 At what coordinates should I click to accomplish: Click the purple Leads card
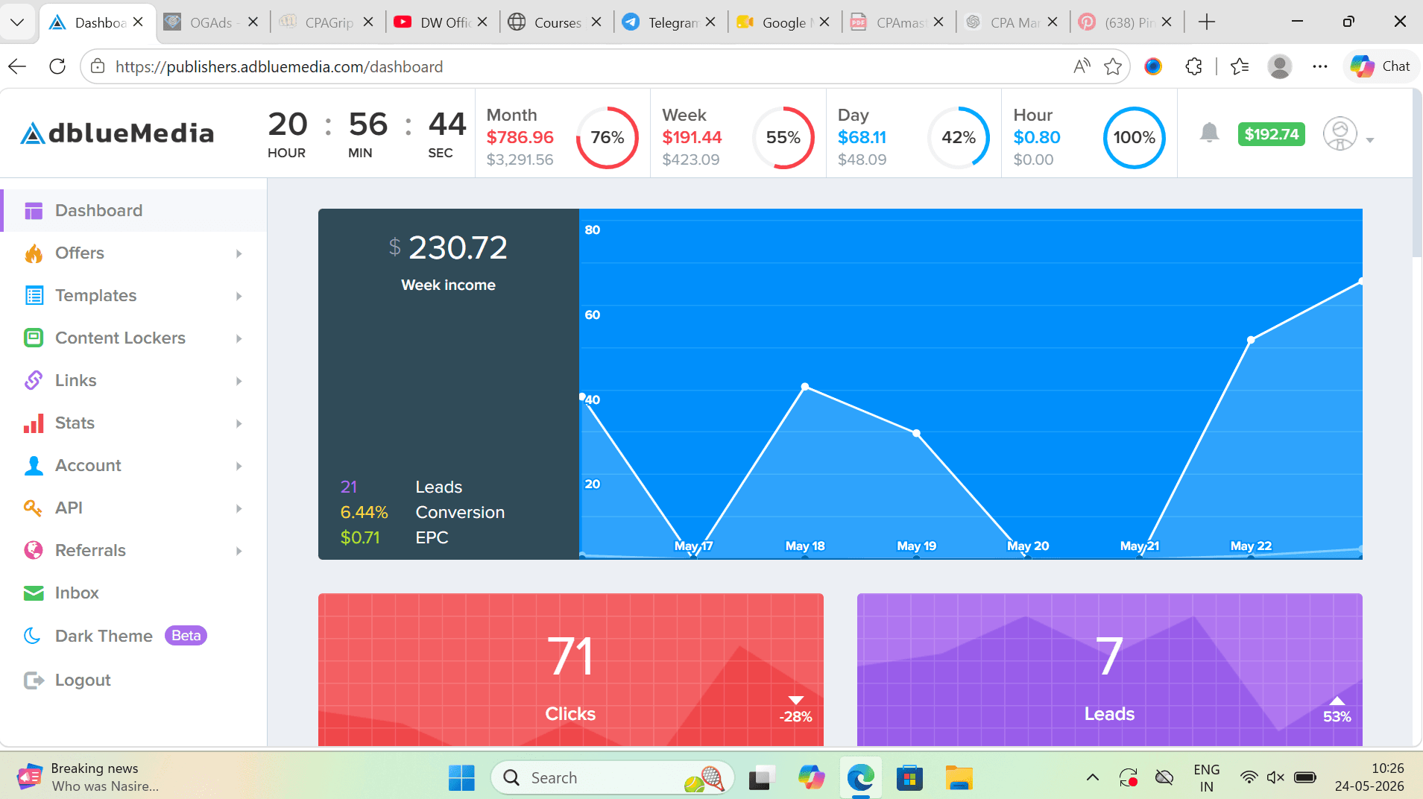click(1109, 669)
